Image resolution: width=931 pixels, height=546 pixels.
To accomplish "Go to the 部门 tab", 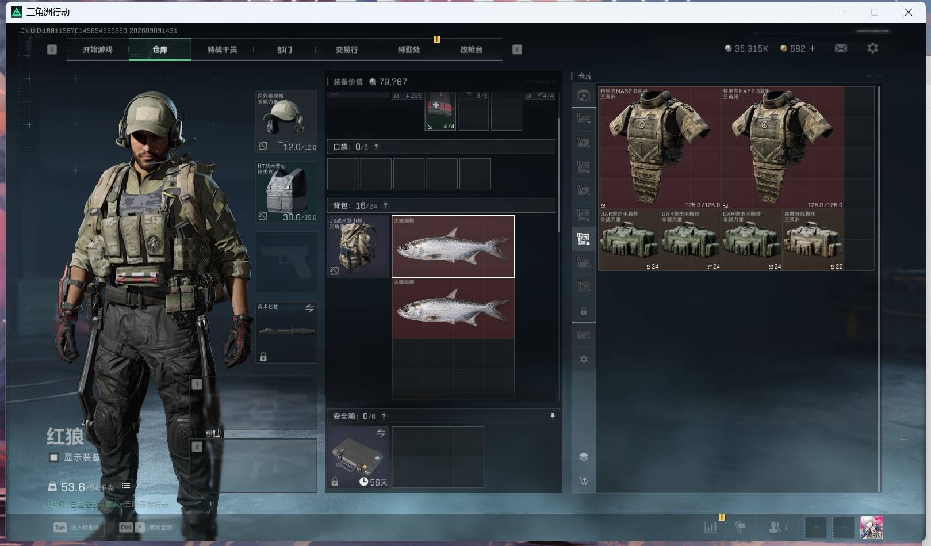I will 284,49.
